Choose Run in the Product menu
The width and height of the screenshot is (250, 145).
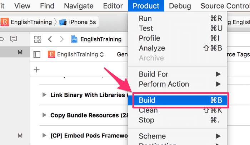click(145, 19)
